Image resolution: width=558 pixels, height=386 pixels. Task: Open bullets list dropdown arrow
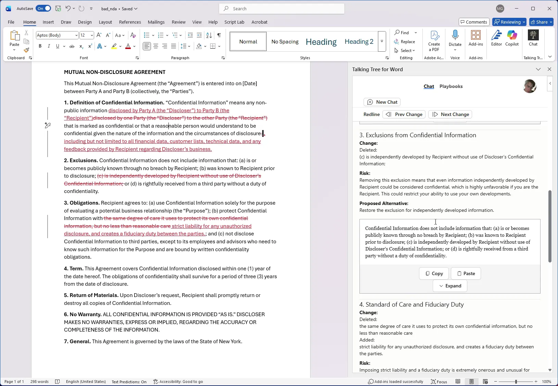pyautogui.click(x=153, y=35)
